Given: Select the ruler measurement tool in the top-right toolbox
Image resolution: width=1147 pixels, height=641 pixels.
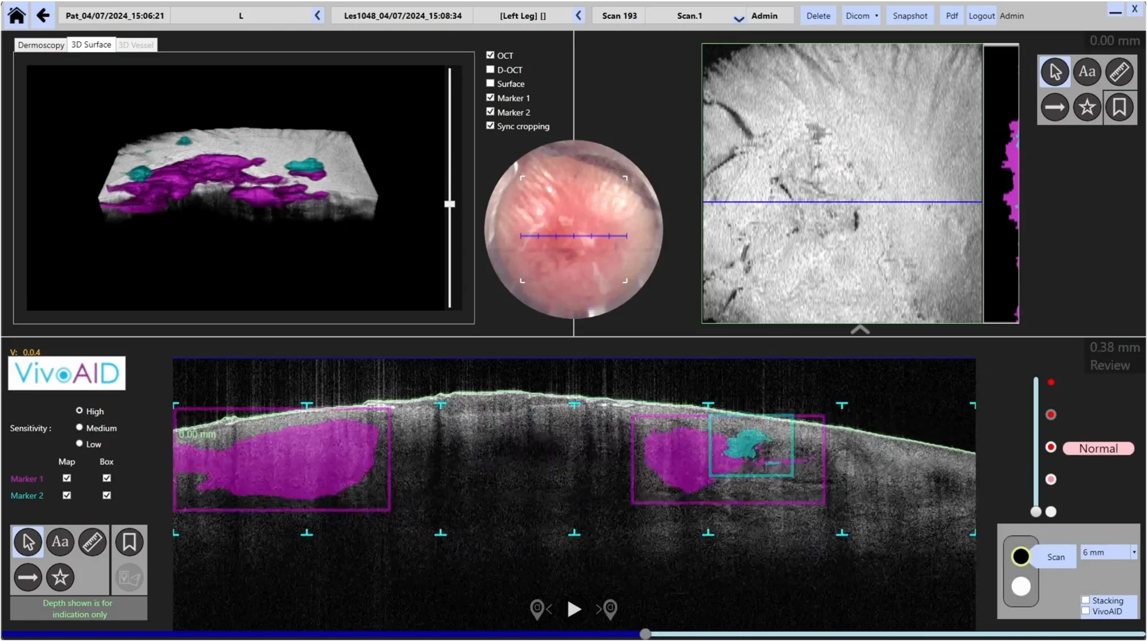Looking at the screenshot, I should coord(1119,72).
